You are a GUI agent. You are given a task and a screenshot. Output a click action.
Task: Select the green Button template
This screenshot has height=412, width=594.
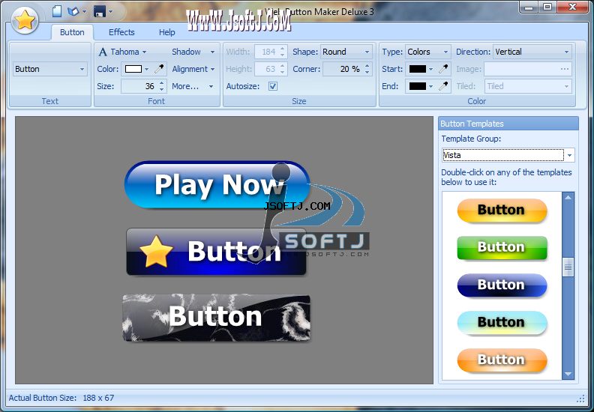click(502, 247)
